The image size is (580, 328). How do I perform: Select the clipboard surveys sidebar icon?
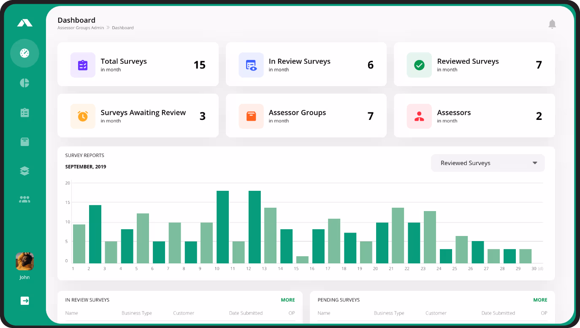click(24, 112)
